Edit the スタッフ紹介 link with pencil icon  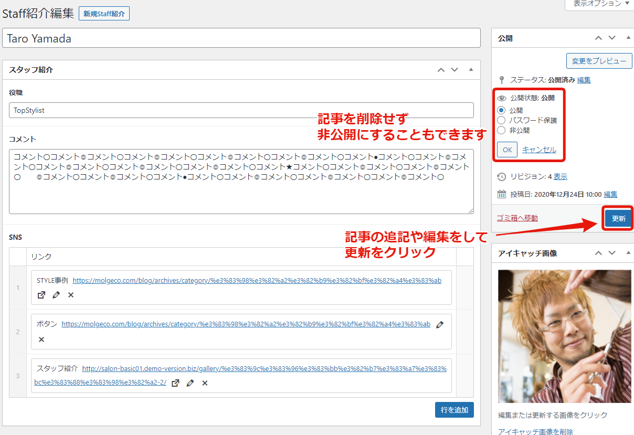[190, 383]
